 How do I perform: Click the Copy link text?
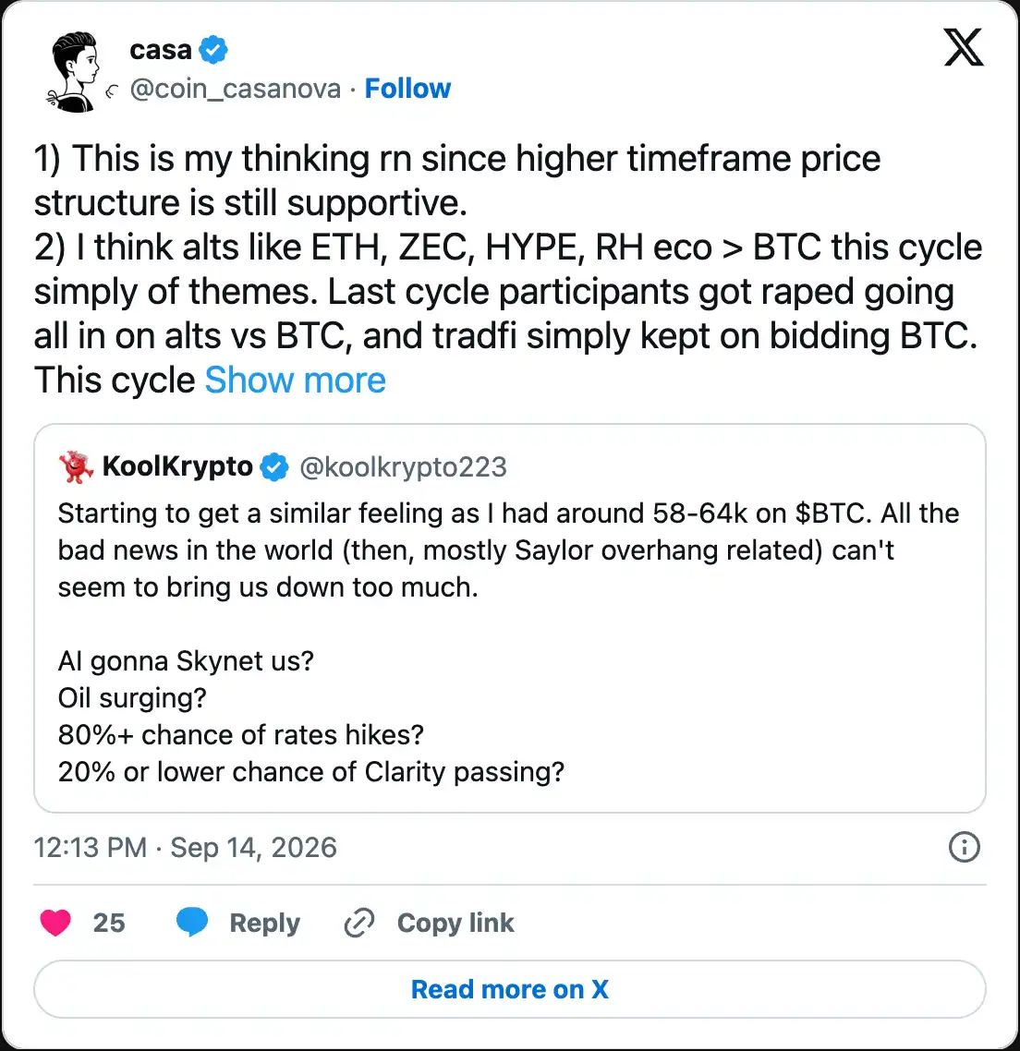456,923
